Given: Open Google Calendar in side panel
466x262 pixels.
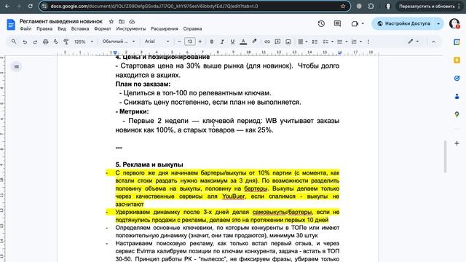Looking at the screenshot, I should pos(457,42).
